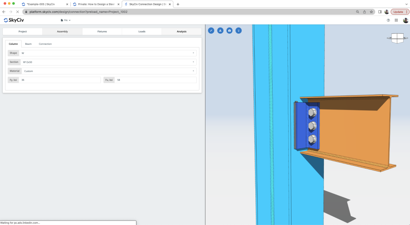Select the Beam sub-tab

click(28, 44)
